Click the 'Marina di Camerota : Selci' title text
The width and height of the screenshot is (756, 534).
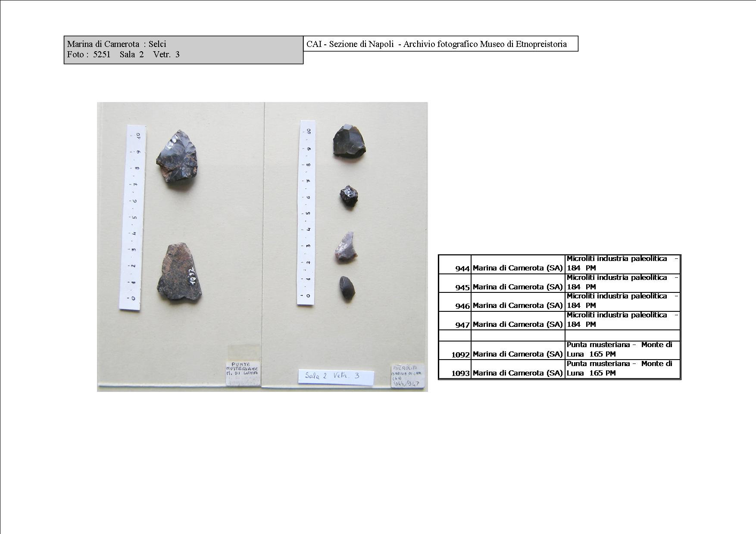tap(116, 44)
